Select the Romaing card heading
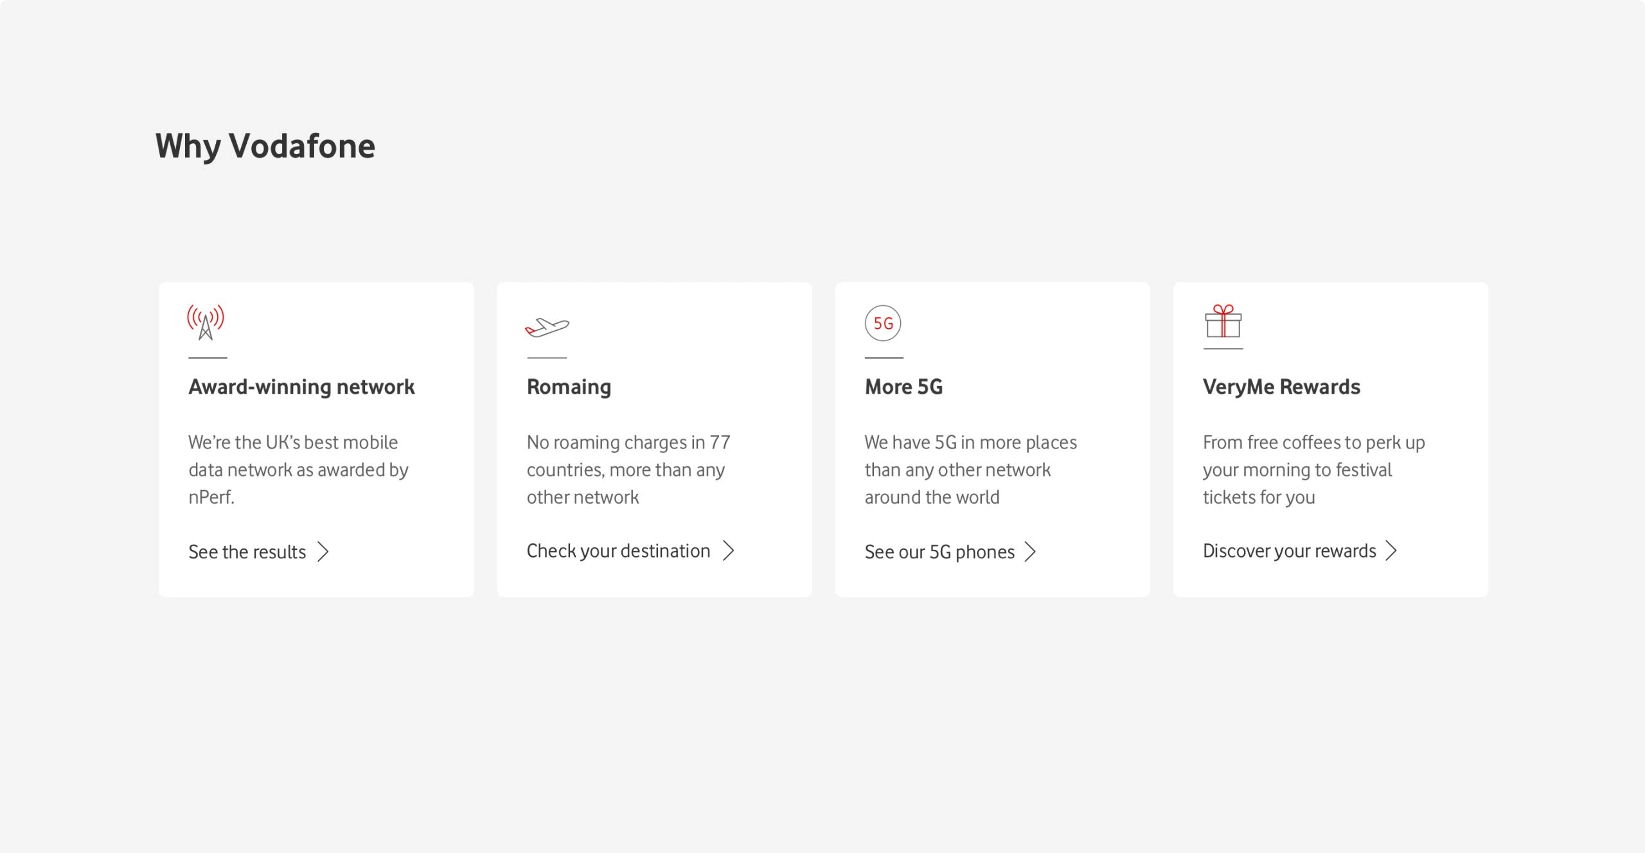This screenshot has height=853, width=1645. click(569, 387)
